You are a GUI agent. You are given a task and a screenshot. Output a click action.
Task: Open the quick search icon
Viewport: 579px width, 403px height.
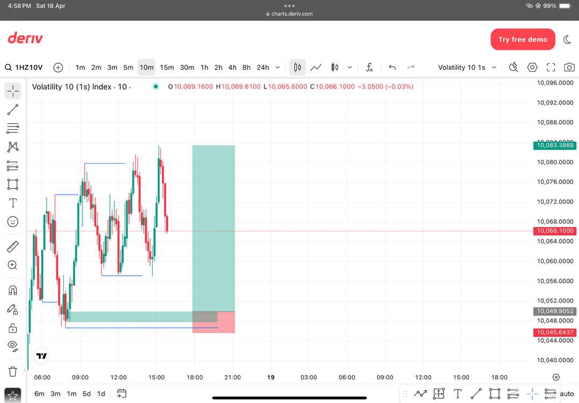pos(513,67)
